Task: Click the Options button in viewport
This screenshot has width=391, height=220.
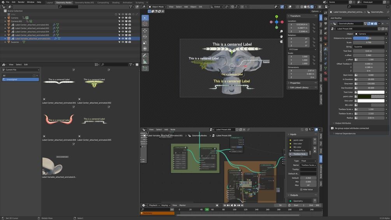Action: click(316, 11)
